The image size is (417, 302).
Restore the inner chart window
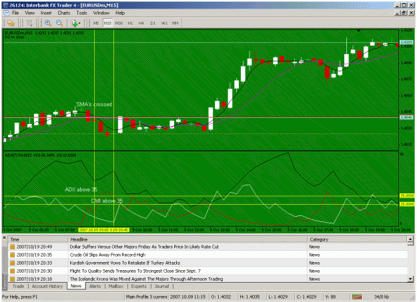point(404,13)
